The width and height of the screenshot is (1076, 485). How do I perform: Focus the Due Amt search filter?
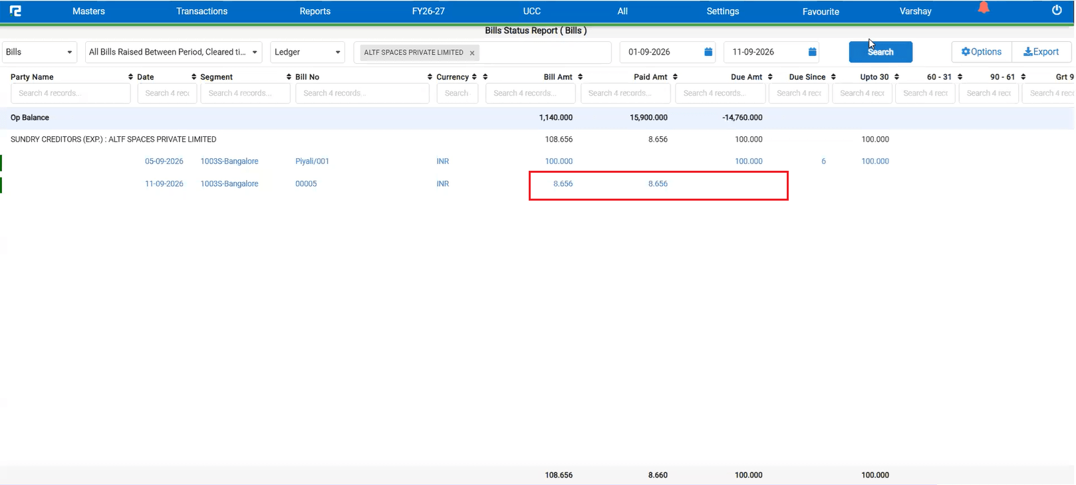[x=721, y=94]
